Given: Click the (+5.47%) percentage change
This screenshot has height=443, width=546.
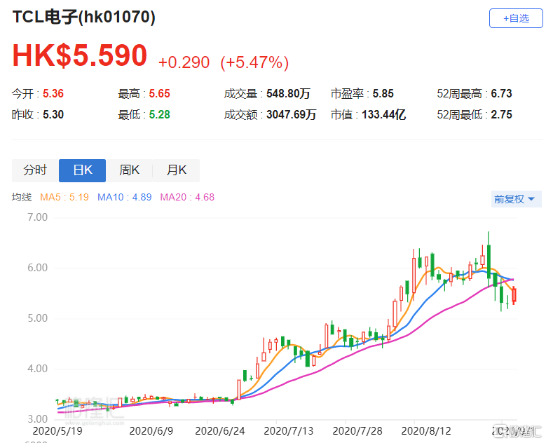Looking at the screenshot, I should pos(254,62).
